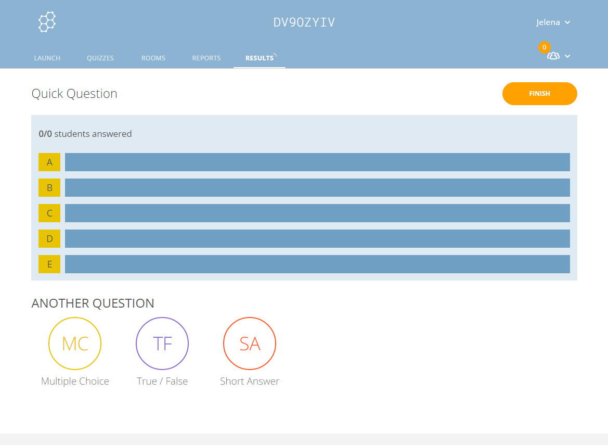Open the Reports tab

pos(206,58)
